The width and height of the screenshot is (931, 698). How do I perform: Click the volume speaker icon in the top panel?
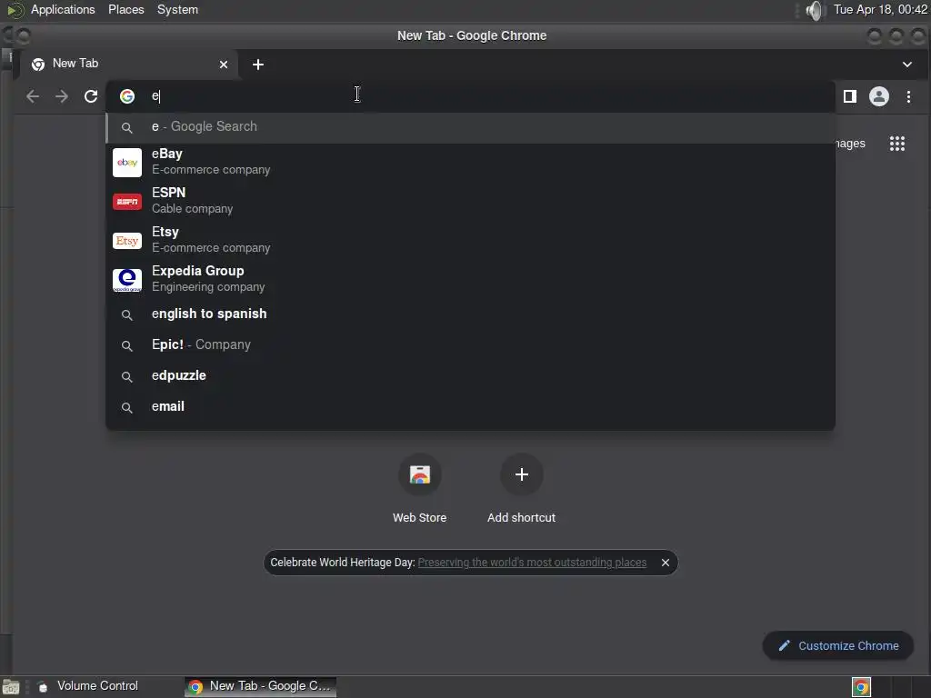pos(816,10)
